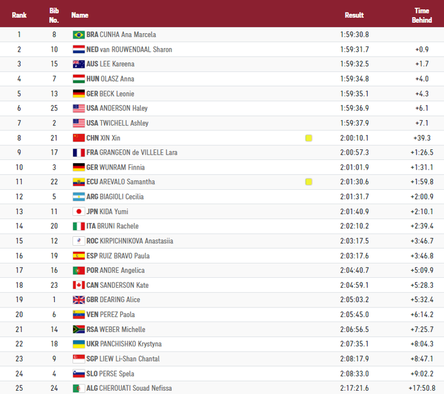Click the France flag near GRANGEON de VILLELE
This screenshot has height=394, width=444.
[78, 153]
